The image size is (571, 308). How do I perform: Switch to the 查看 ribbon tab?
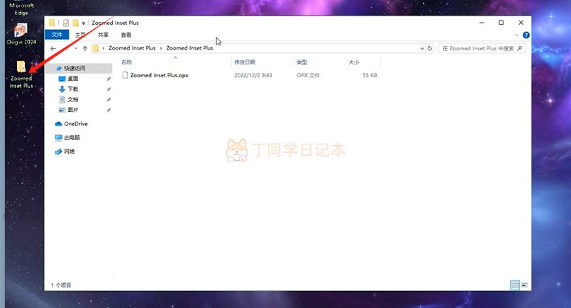126,34
